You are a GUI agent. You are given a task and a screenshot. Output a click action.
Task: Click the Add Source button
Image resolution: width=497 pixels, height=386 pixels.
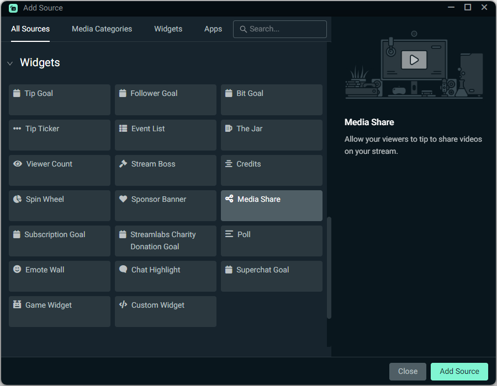(459, 371)
